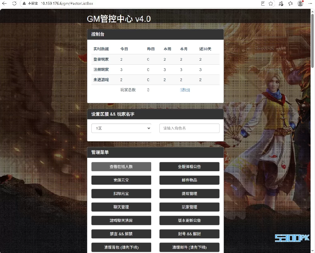Click 禁言 && 解禁 button
This screenshot has height=253, width=315.
pos(121,234)
